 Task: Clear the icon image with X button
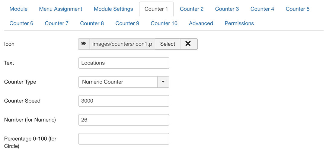pyautogui.click(x=188, y=44)
